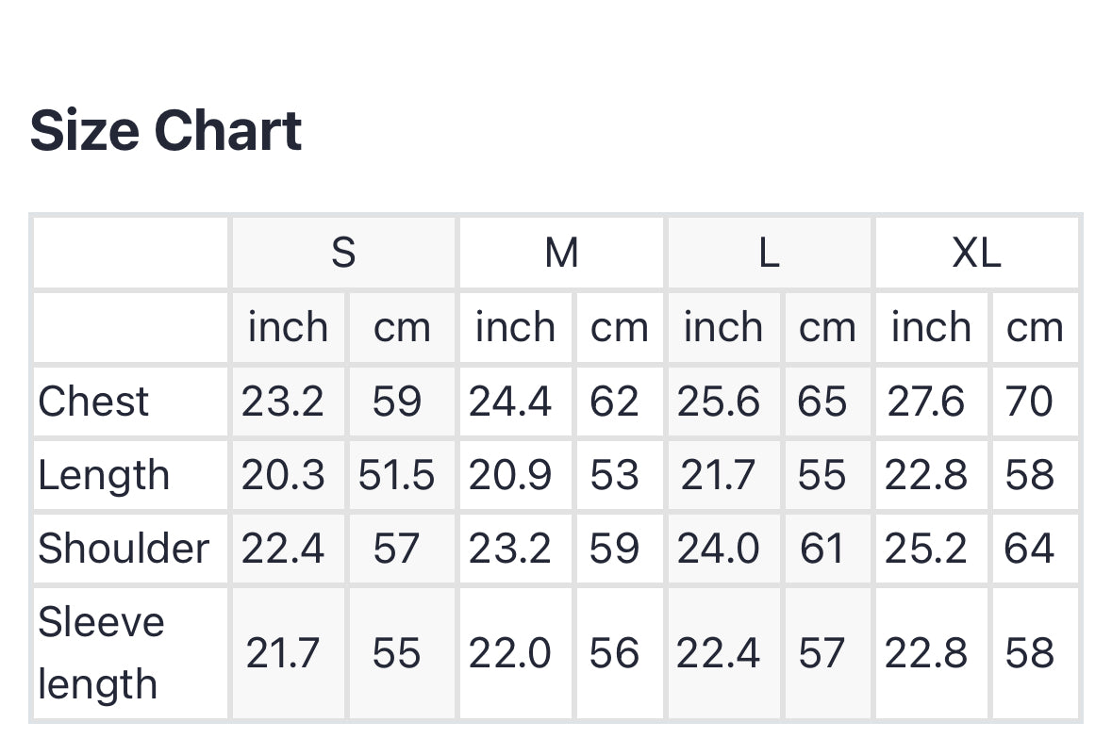Click the XL shoulder value 25.2 inches
This screenshot has height=755, width=1112.
click(x=926, y=549)
